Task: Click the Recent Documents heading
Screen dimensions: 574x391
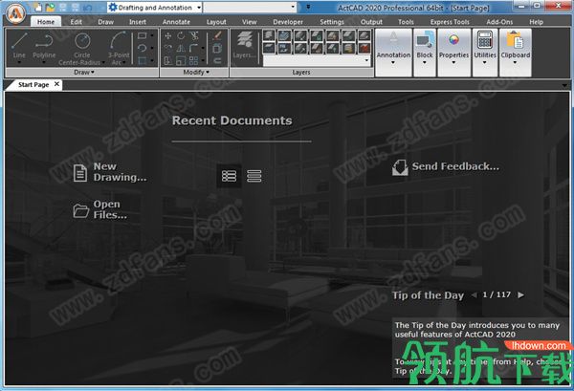Action: pos(232,120)
